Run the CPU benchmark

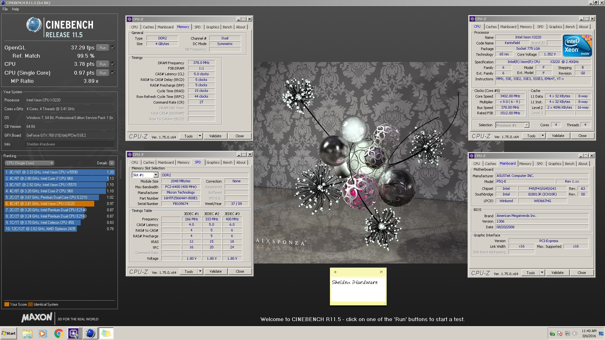[103, 64]
